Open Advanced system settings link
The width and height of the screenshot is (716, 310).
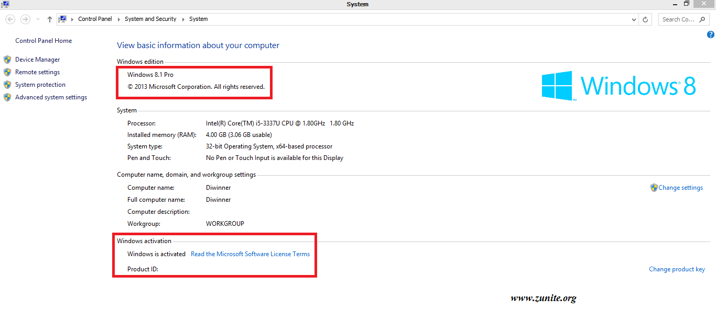[x=51, y=97]
